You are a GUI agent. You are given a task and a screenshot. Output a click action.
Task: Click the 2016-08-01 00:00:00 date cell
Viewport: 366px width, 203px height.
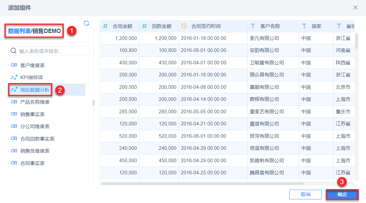tap(213, 50)
